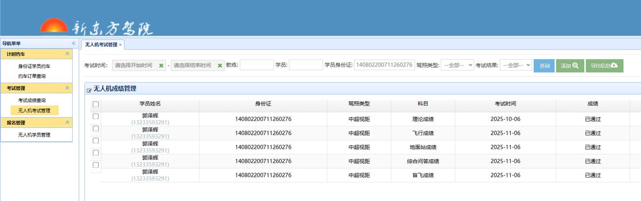Open 考试成绩查询 page
Screen dimensions: 641x201
coord(32,100)
